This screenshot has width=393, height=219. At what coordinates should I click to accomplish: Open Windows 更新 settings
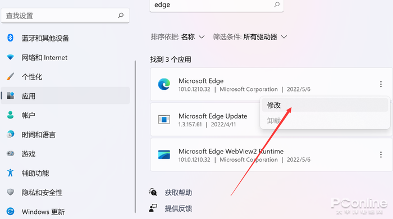pos(43,212)
